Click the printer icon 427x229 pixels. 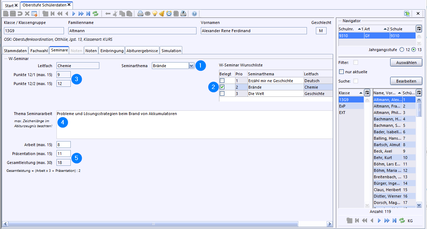[x=140, y=14]
